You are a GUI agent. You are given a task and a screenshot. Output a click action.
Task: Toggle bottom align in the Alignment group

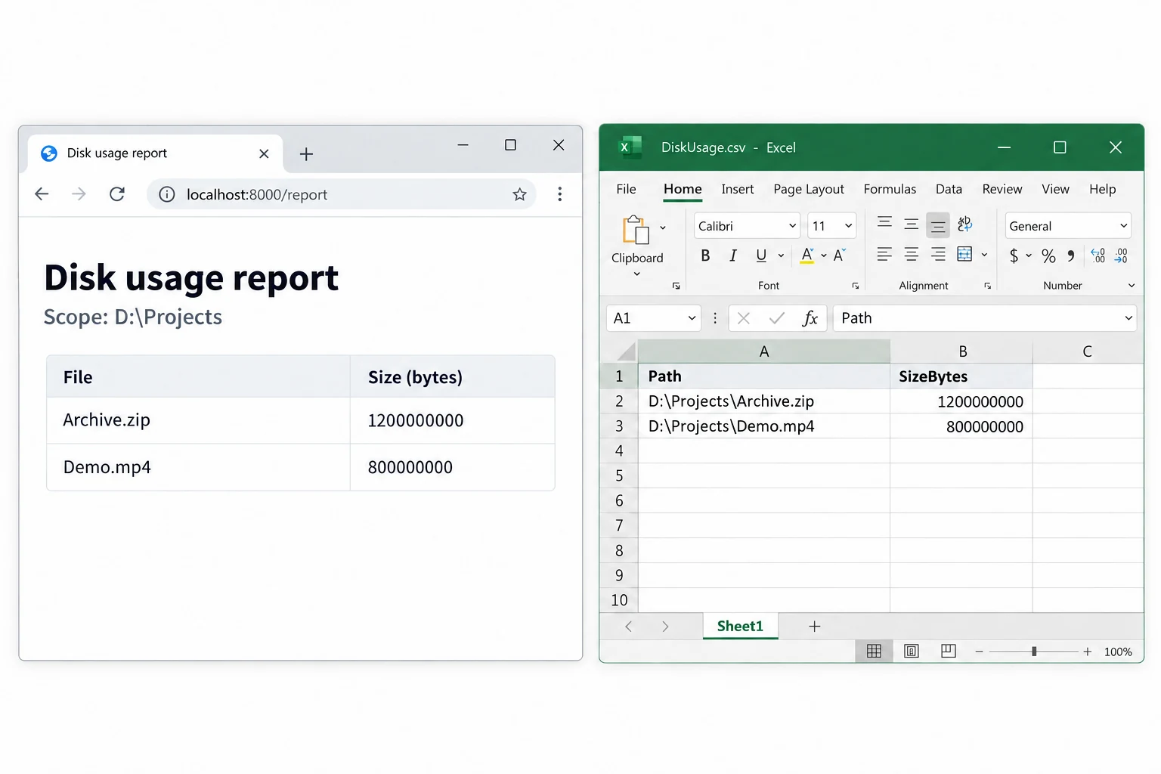[x=938, y=224]
